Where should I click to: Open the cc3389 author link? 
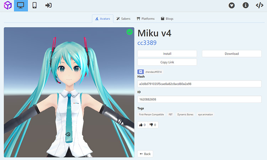pos(147,43)
